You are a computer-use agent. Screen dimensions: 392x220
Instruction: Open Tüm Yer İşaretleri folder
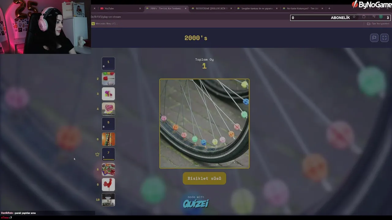pos(378,24)
